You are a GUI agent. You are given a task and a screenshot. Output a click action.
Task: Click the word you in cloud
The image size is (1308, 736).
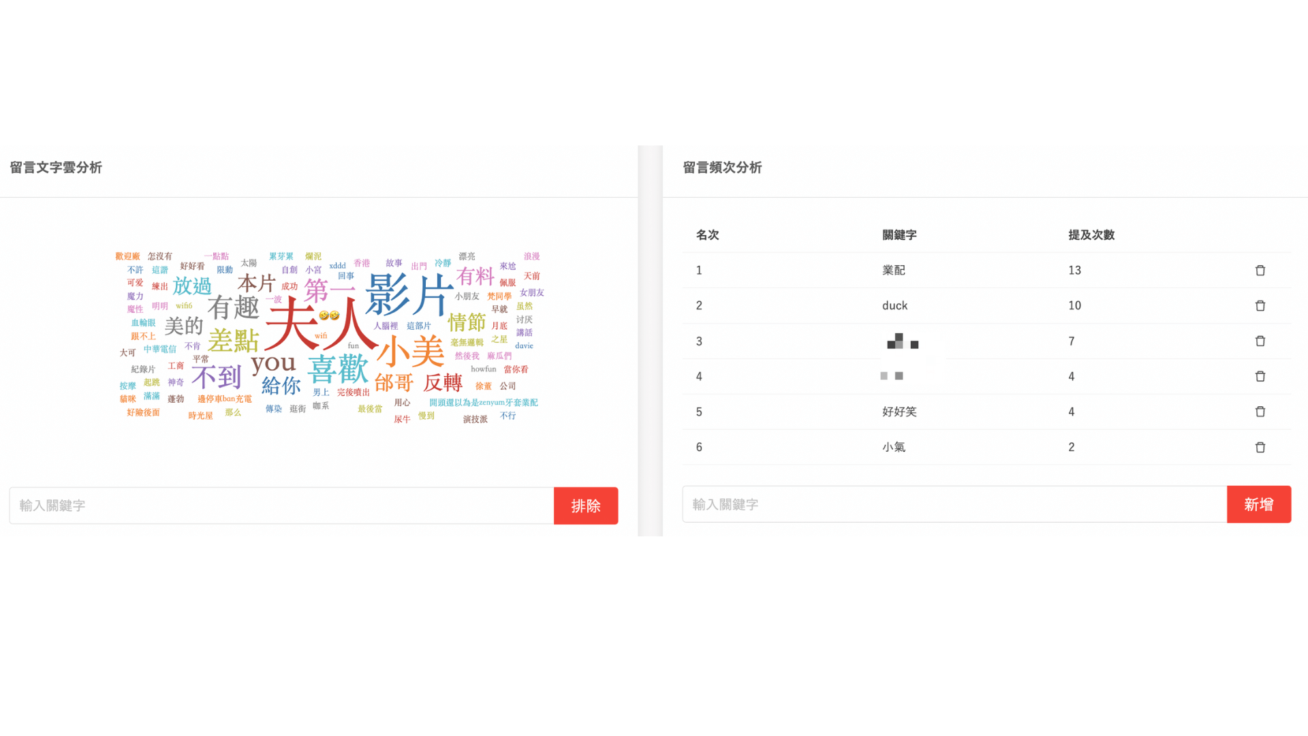tap(273, 363)
